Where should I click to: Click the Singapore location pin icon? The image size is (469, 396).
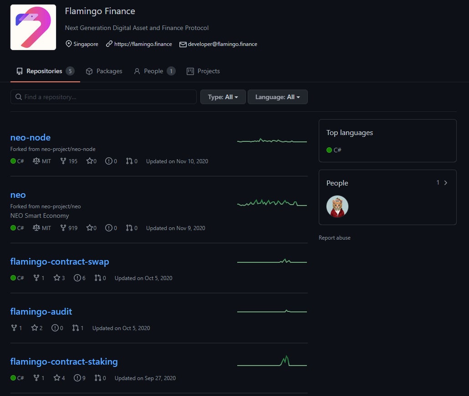coord(68,44)
